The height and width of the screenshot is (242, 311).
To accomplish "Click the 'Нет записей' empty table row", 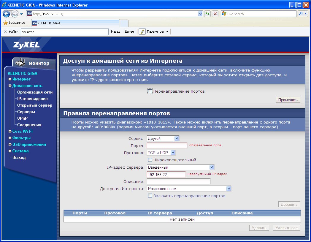I will (x=182, y=219).
